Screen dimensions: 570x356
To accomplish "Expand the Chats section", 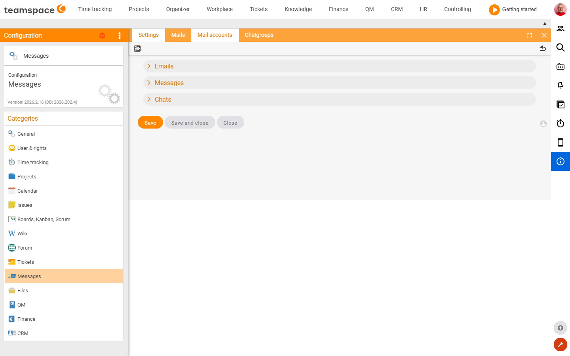I will (340, 99).
